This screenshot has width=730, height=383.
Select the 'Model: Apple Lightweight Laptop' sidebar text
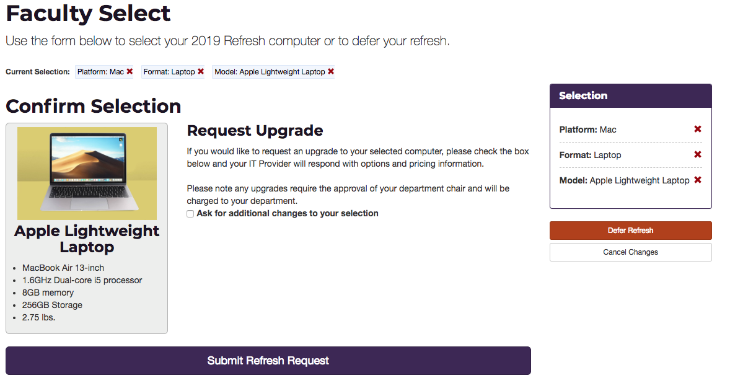click(x=624, y=180)
